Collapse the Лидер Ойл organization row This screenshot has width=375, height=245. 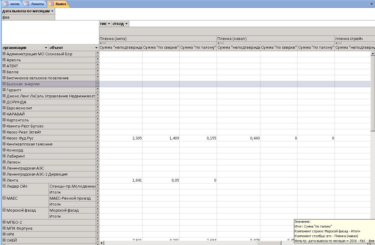click(4, 186)
